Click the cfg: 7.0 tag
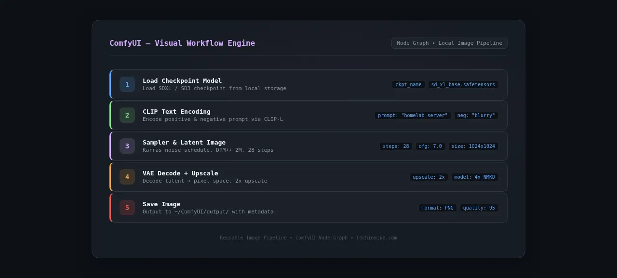Screen dimensions: 617x278 [430, 146]
